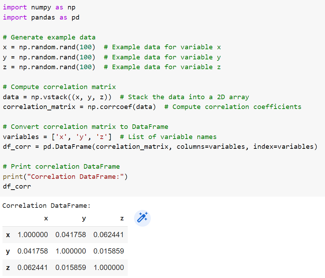Click '# Convert correlation matrix to DataFrame' comment
325x278 pixels.
tap(86, 126)
